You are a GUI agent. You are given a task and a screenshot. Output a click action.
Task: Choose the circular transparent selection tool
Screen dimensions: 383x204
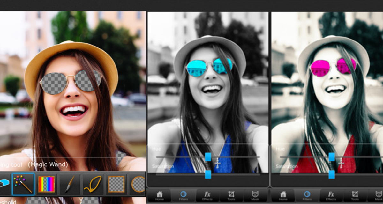(x=138, y=184)
